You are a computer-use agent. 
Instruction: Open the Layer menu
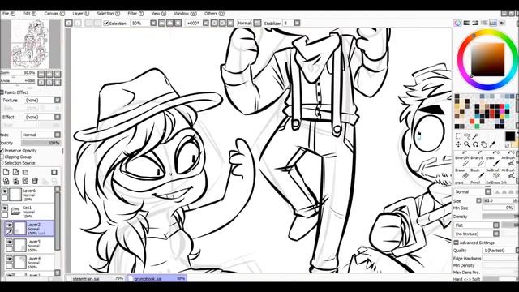pyautogui.click(x=81, y=14)
